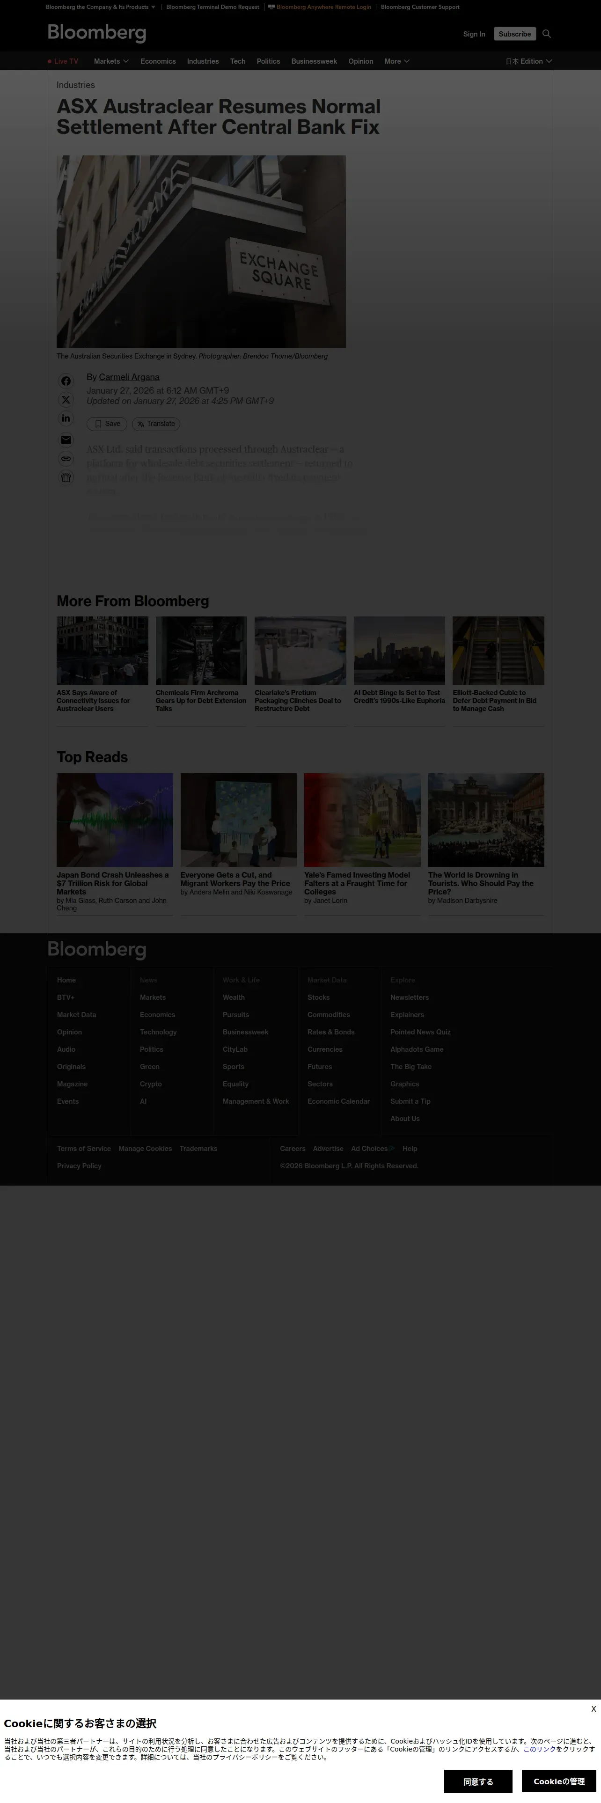Open the Politics section in nav bar
The image size is (601, 1803).
pyautogui.click(x=268, y=62)
